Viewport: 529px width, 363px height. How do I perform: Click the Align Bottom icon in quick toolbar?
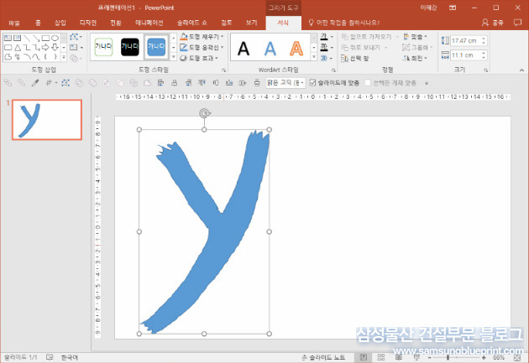pos(229,83)
